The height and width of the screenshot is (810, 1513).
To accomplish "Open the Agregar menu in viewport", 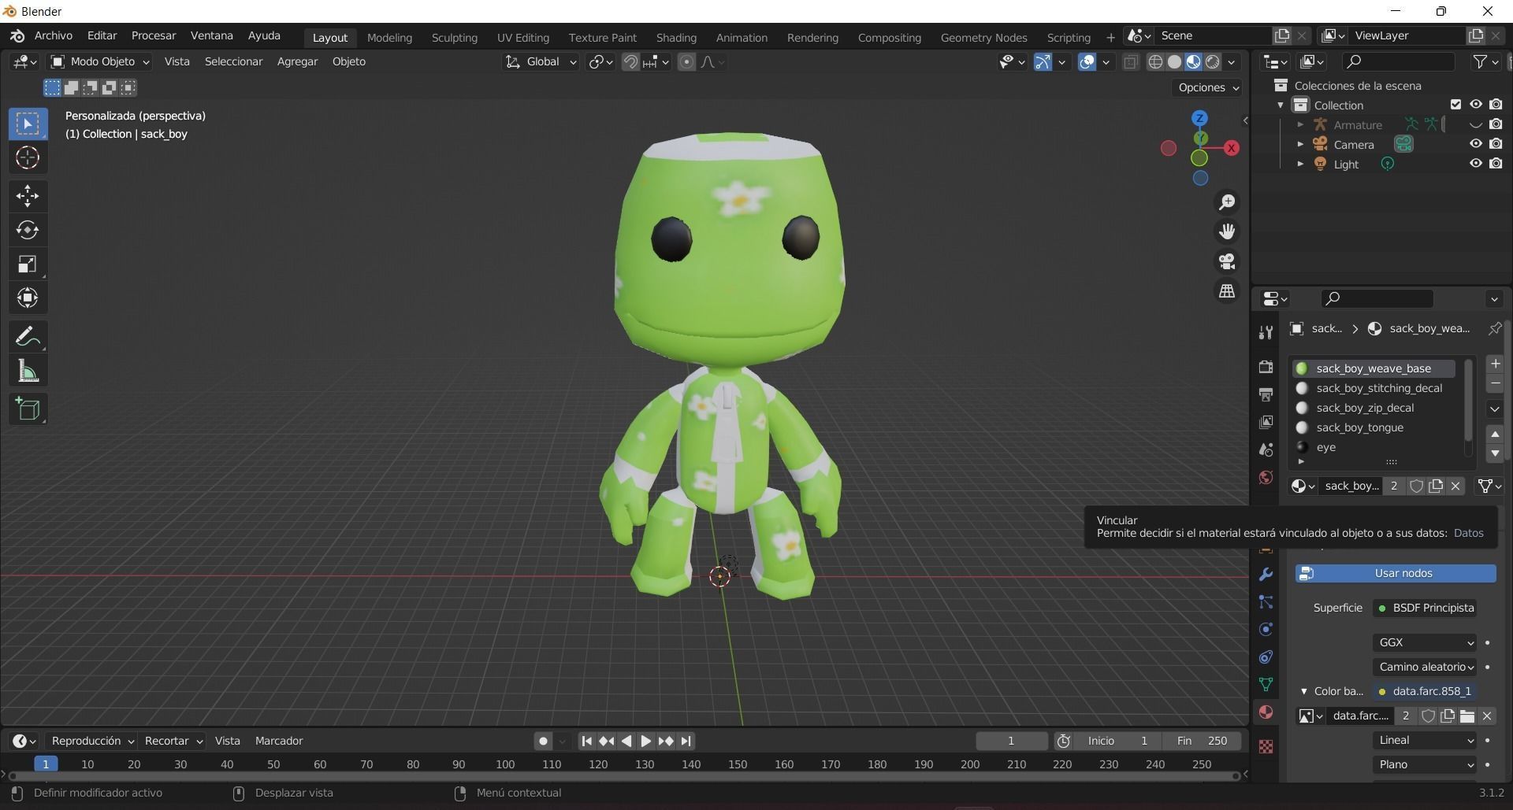I will click(297, 61).
